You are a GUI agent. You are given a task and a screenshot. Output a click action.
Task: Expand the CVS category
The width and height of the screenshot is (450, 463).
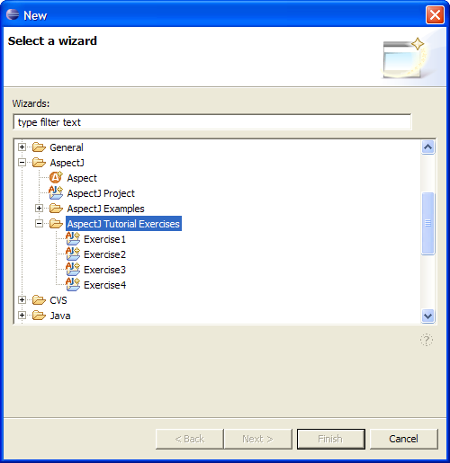click(x=22, y=299)
